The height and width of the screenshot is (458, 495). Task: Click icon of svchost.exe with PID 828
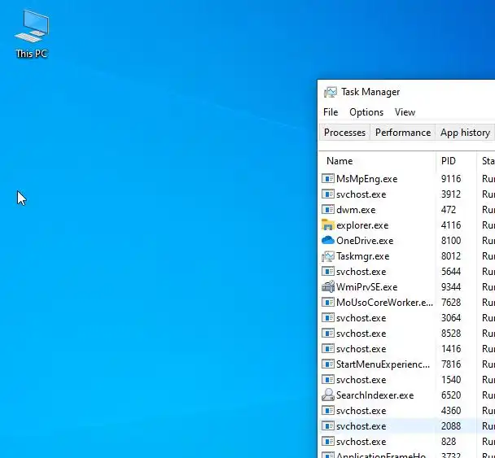pos(327,441)
